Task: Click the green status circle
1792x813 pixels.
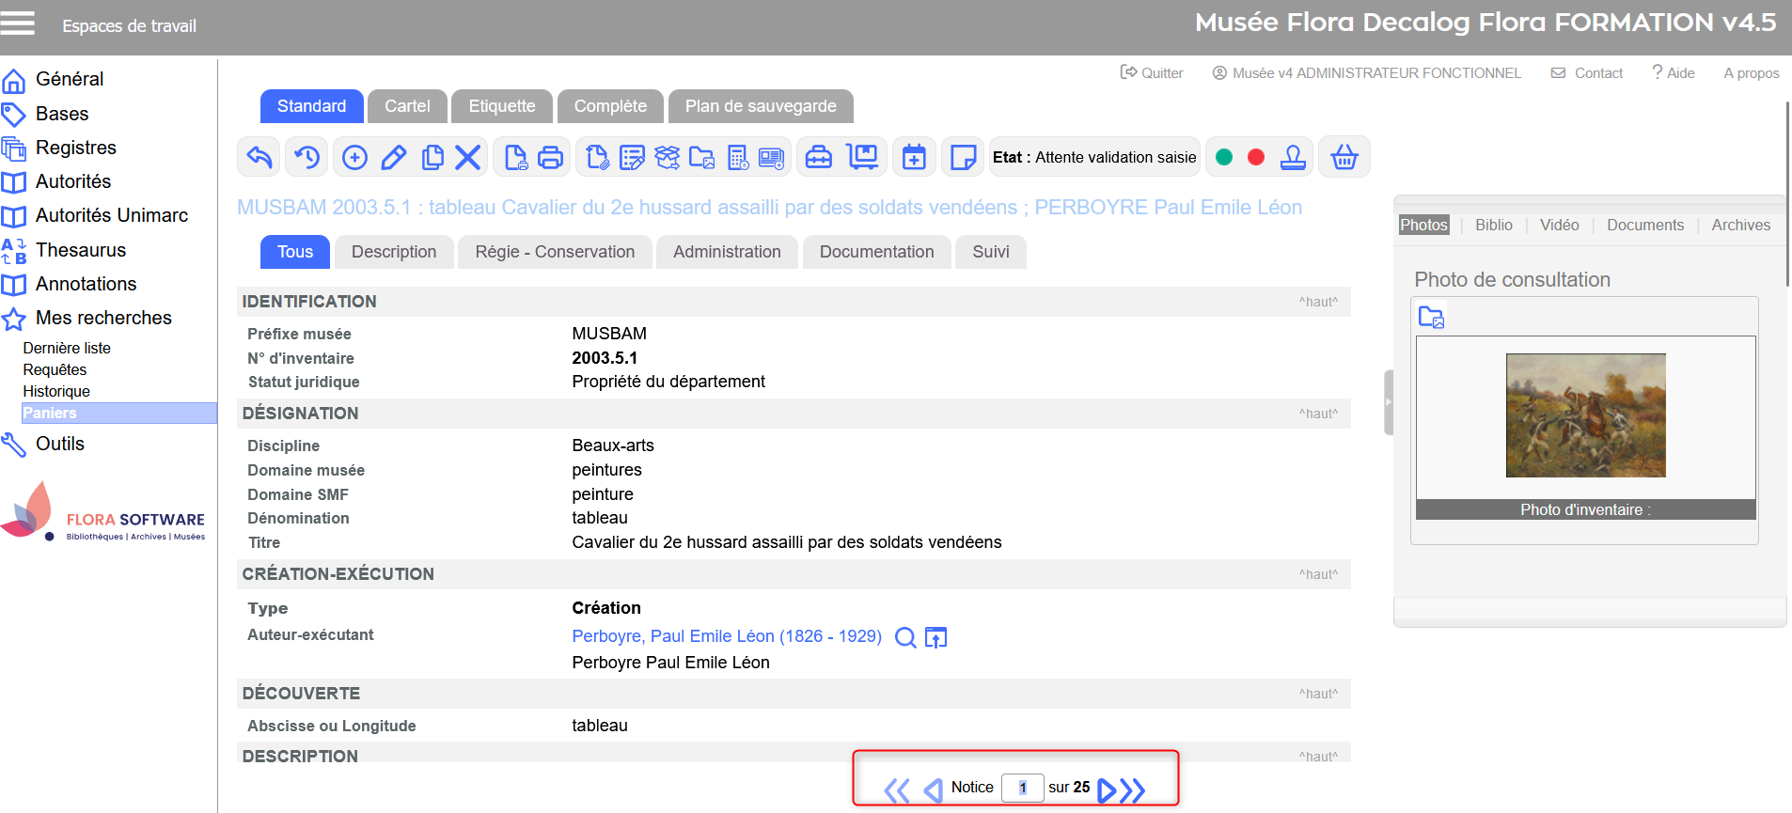Action: click(x=1224, y=157)
